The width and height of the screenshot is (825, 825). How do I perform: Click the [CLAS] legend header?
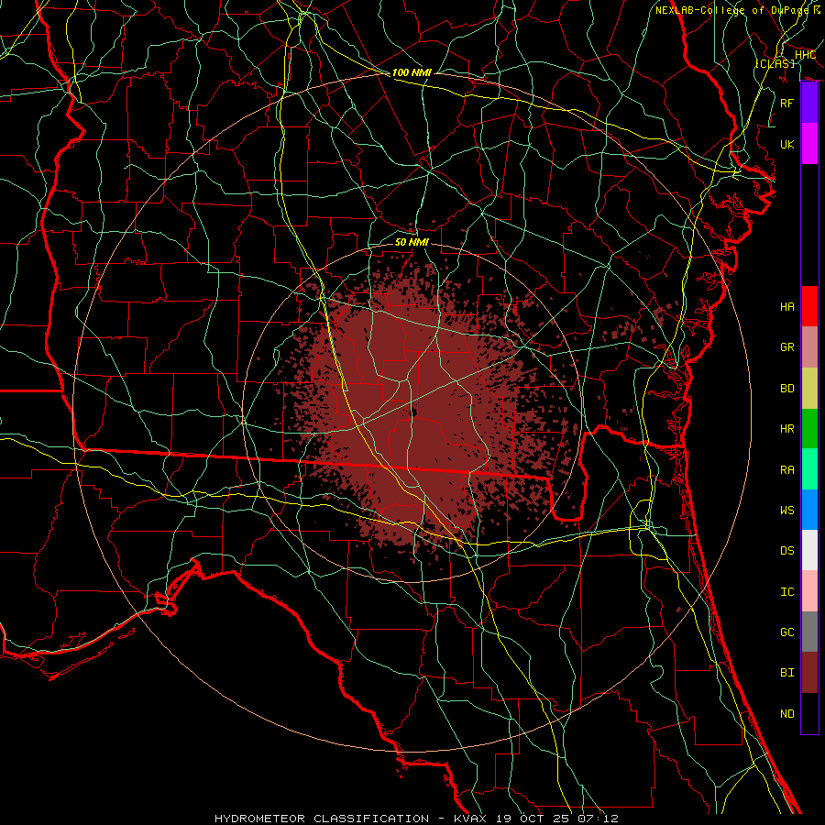coord(775,64)
